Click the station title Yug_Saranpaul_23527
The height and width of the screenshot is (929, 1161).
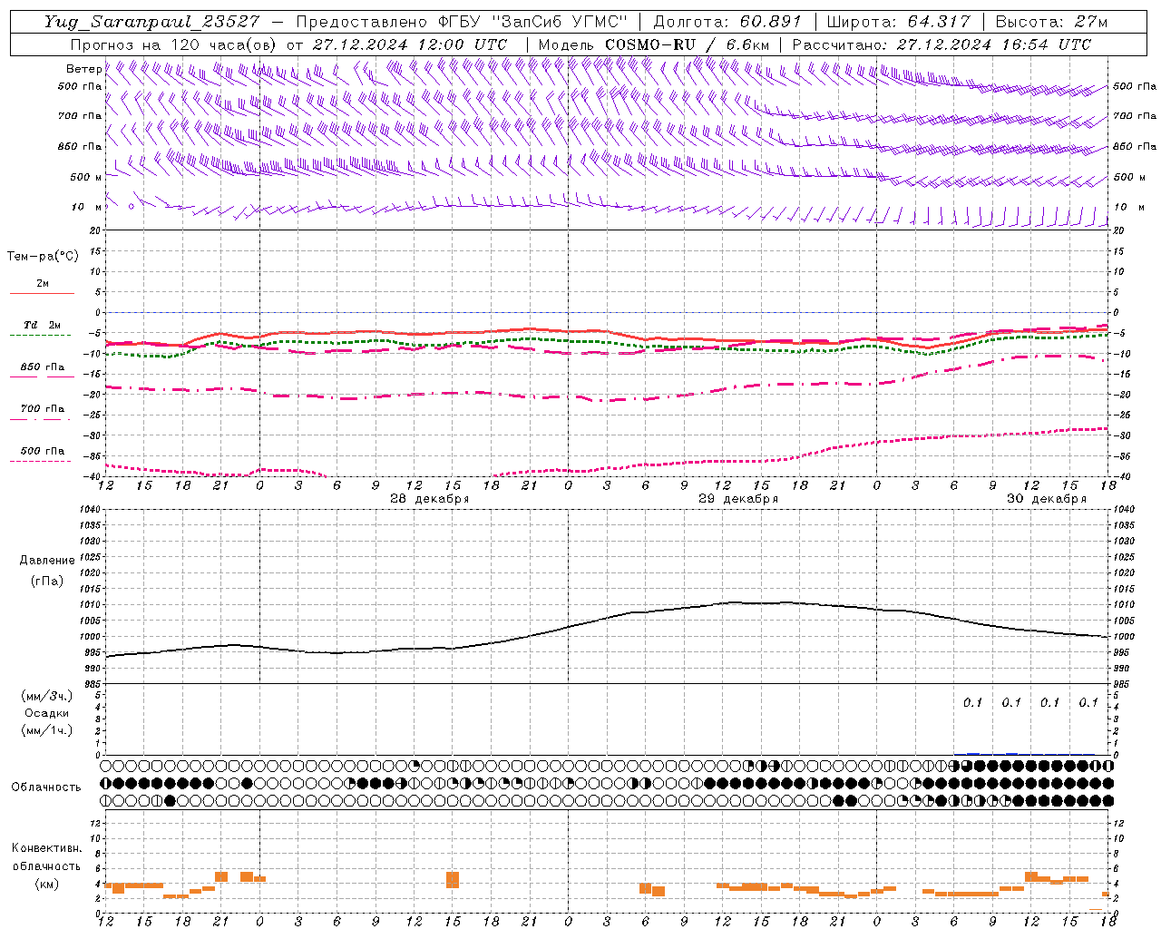coord(151,21)
